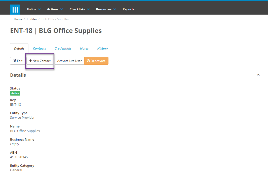View the History tab
The height and width of the screenshot is (173, 268).
point(102,48)
